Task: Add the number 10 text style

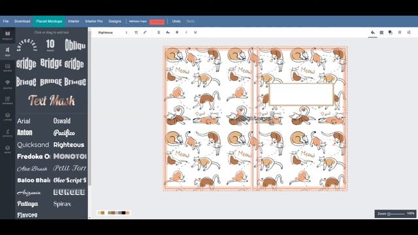Action: point(50,45)
